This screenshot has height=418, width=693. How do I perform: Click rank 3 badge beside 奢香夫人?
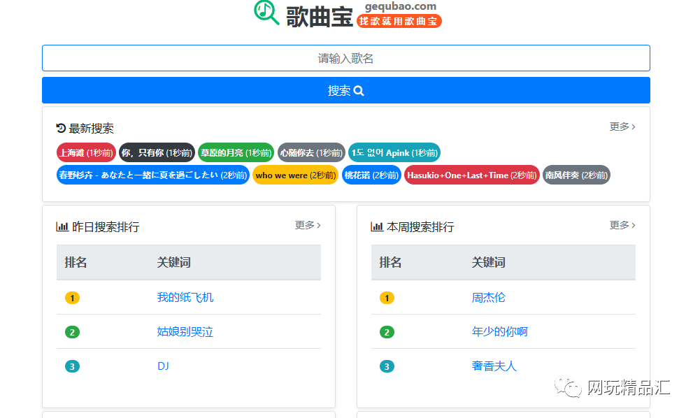(x=387, y=366)
